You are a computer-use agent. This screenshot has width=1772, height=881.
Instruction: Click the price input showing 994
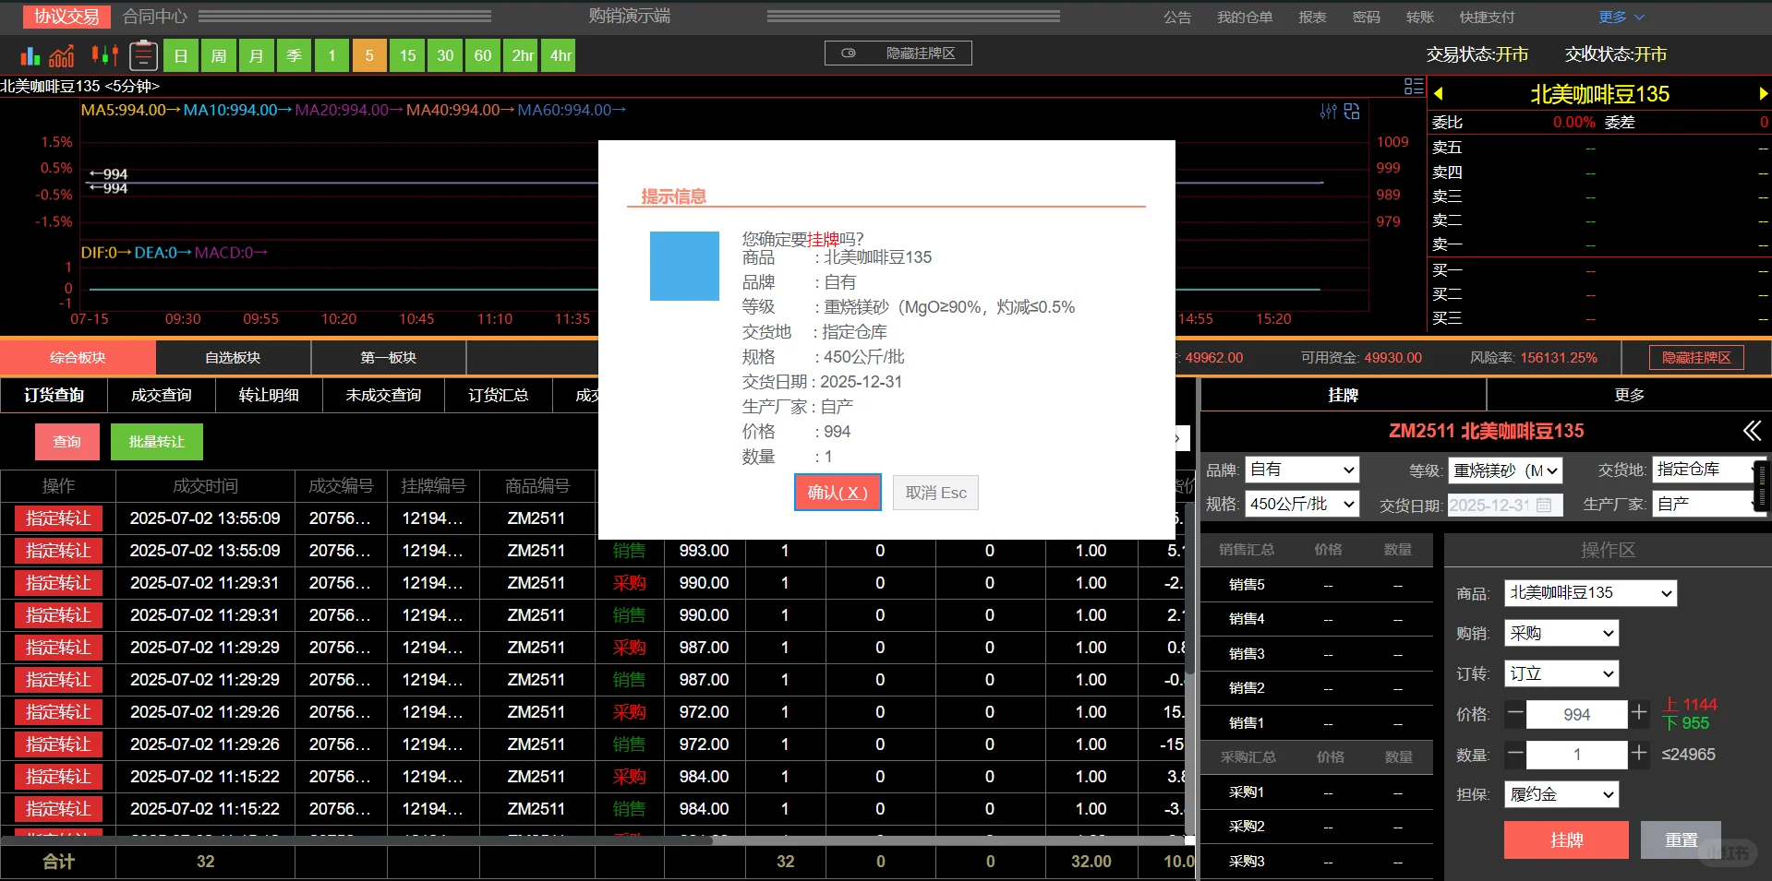click(1576, 714)
